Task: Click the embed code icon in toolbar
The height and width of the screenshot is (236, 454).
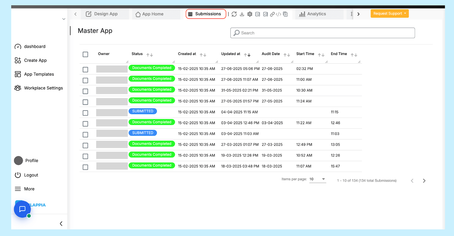Action: pos(279,14)
